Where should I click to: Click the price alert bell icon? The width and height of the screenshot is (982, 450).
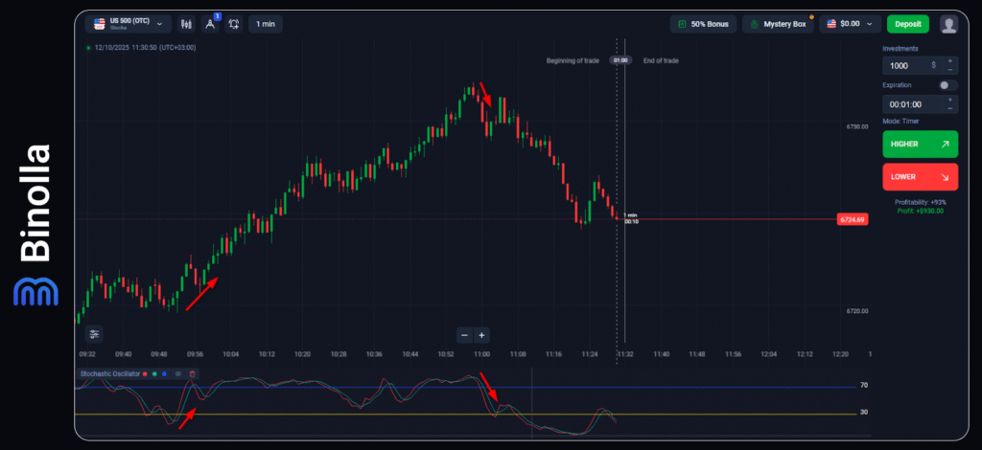pyautogui.click(x=234, y=24)
